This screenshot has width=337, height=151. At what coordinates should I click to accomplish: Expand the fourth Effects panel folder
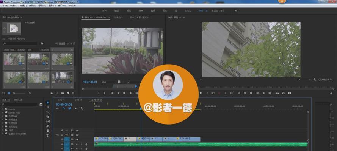click(x=3, y=120)
